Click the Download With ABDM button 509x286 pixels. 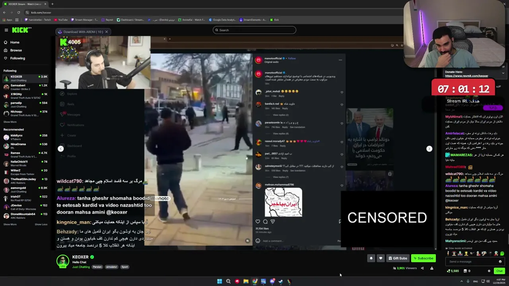tap(80, 32)
